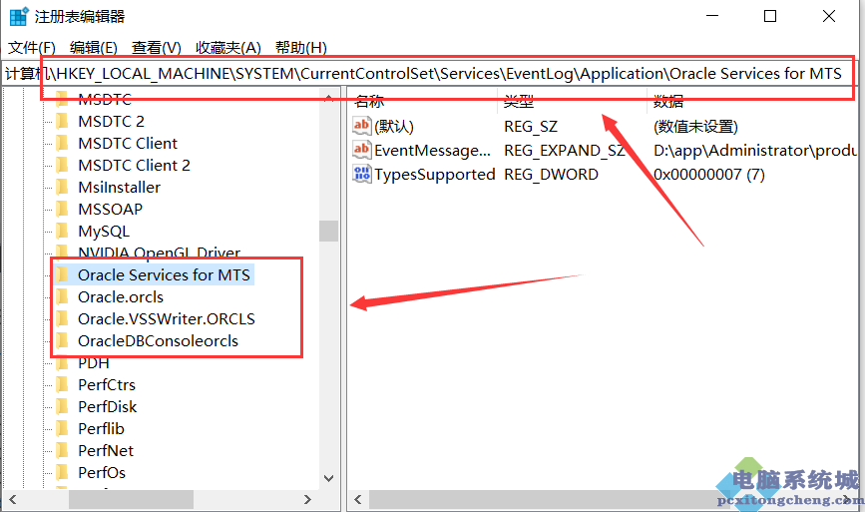Image resolution: width=865 pixels, height=512 pixels.
Task: Click the registry path address bar
Action: (x=430, y=74)
